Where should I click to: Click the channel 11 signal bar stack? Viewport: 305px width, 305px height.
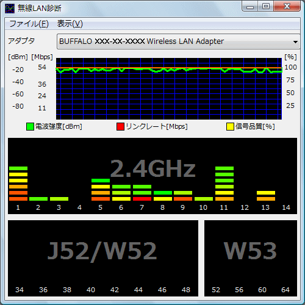click(224, 184)
